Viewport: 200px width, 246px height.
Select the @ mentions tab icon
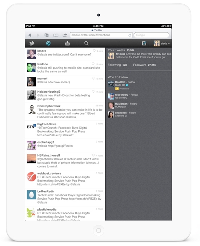[x=48, y=43]
